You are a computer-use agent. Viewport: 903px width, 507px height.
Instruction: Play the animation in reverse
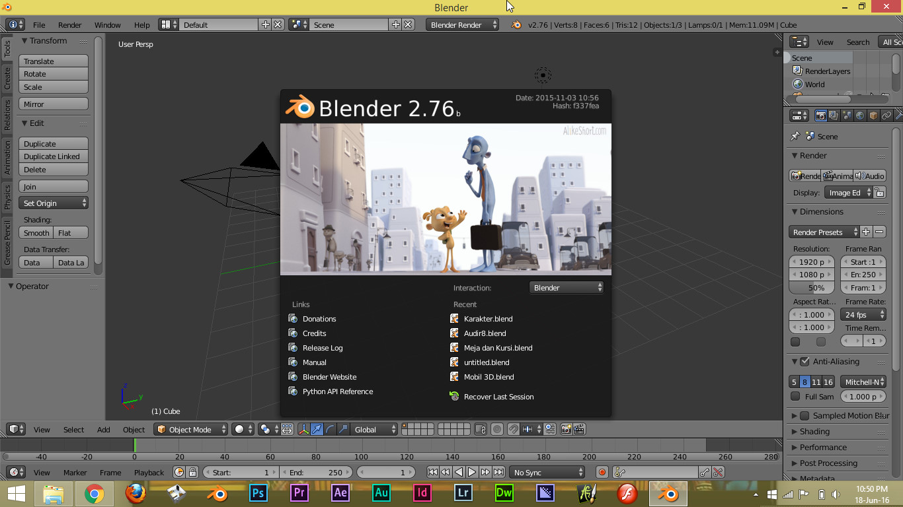pos(459,472)
